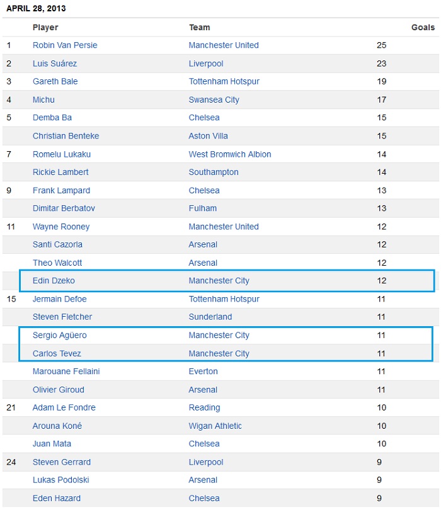
Task: Click Eden Hazard's player link
Action: [57, 499]
